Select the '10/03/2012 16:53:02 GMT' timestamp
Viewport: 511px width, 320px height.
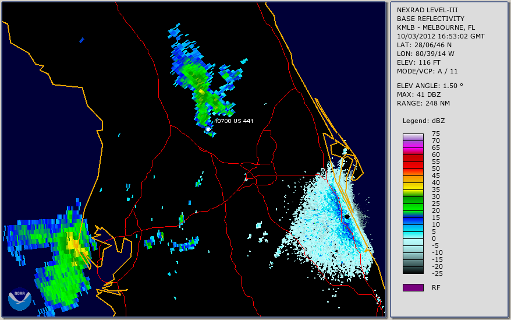pyautogui.click(x=441, y=36)
